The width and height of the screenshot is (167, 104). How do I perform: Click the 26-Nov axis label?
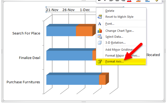point(68,10)
